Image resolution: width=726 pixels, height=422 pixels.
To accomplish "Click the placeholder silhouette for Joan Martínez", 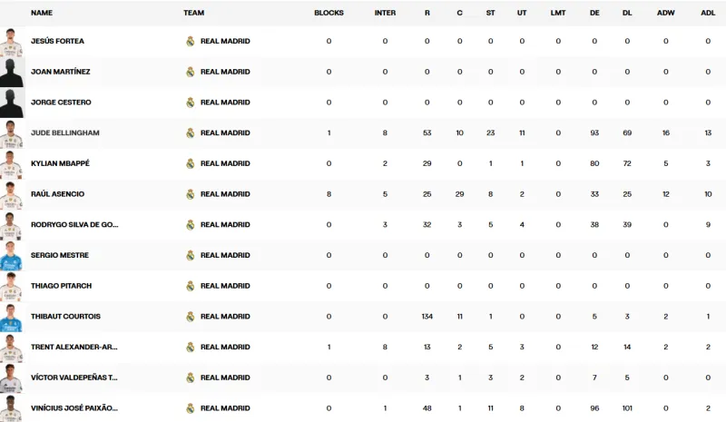I will click(11, 72).
